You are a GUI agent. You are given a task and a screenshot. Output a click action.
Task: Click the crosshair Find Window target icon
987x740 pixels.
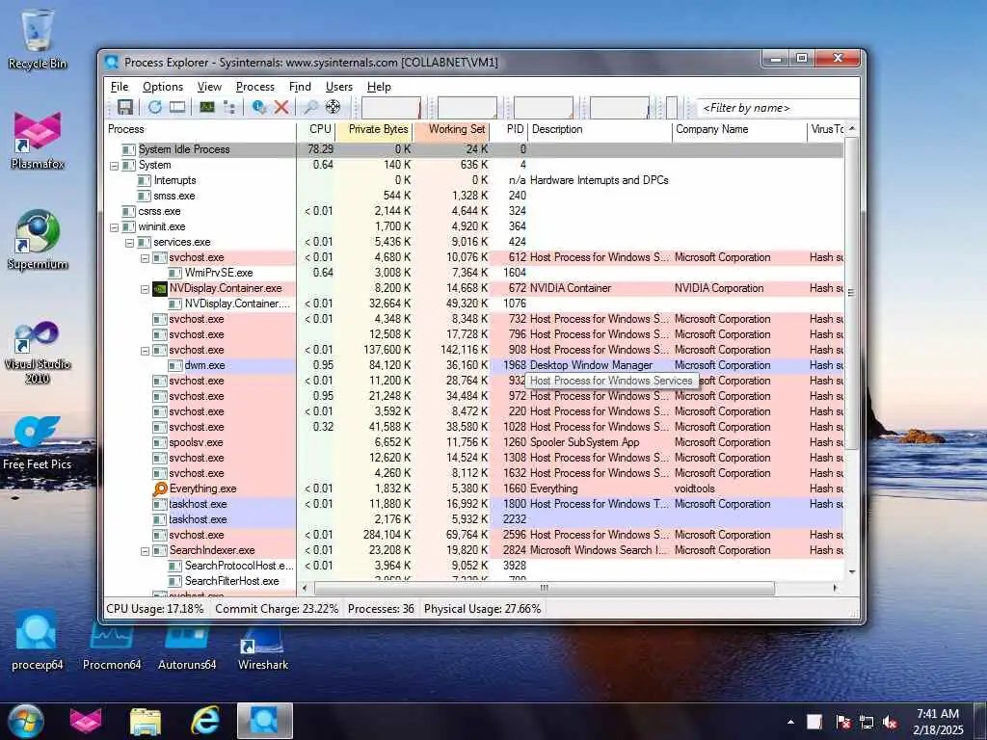pos(333,107)
